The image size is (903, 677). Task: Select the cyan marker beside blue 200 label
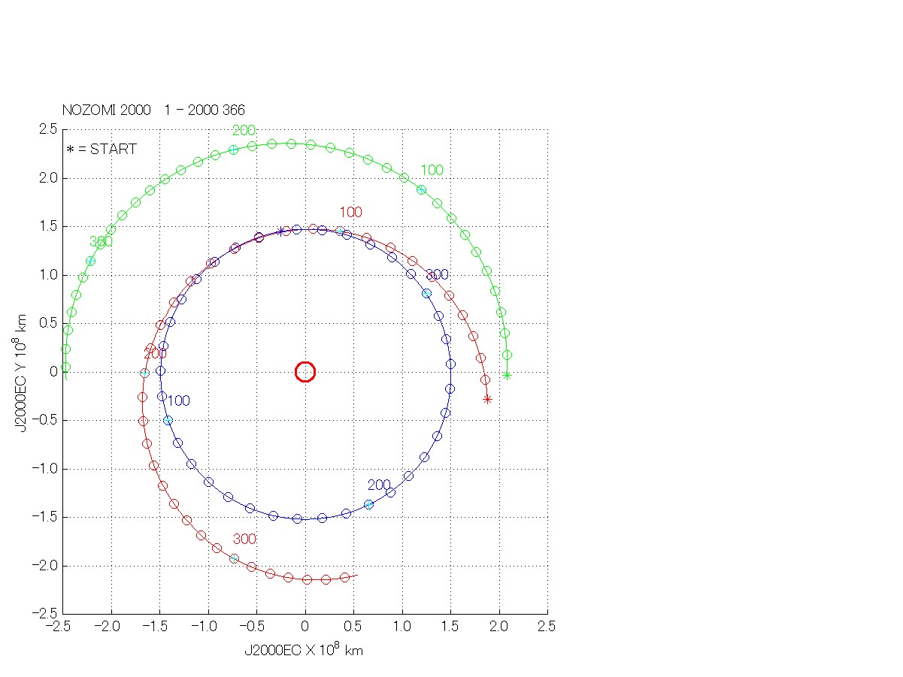pos(368,504)
